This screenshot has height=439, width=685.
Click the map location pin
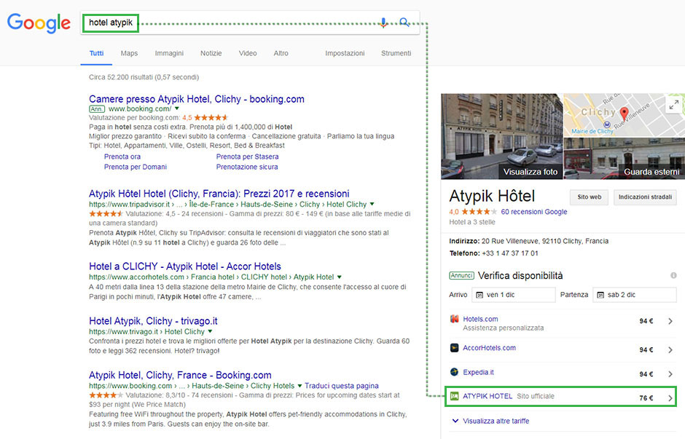coord(625,114)
